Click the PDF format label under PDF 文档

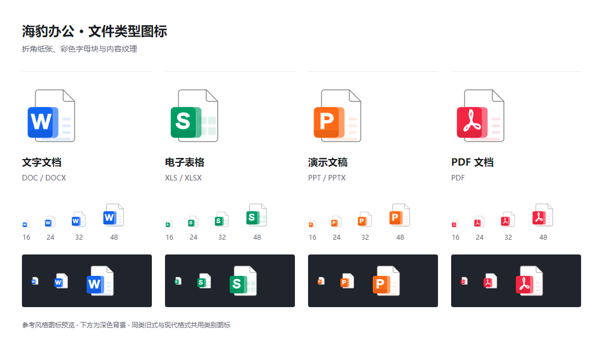tap(458, 178)
